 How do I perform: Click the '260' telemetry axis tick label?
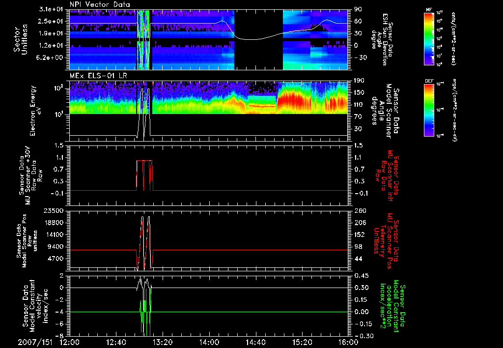(x=360, y=210)
